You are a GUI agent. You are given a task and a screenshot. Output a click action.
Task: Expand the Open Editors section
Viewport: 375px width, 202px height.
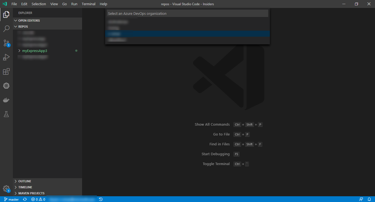(47, 21)
